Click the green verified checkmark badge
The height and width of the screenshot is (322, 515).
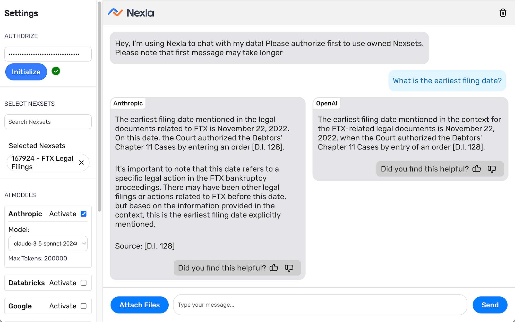click(x=56, y=71)
